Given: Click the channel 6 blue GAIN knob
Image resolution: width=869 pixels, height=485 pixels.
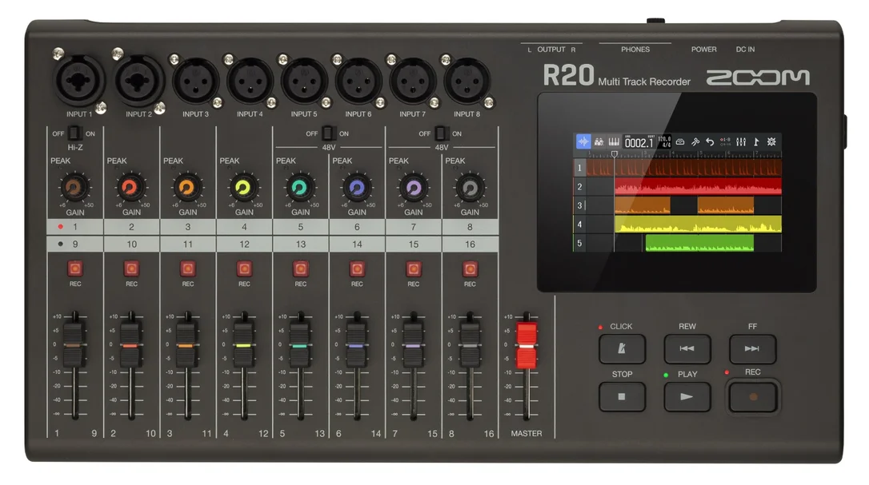Looking at the screenshot, I should point(357,189).
